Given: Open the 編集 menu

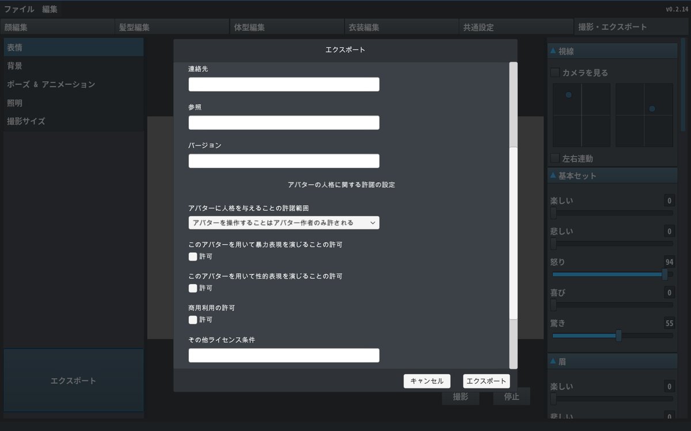Looking at the screenshot, I should pyautogui.click(x=50, y=9).
